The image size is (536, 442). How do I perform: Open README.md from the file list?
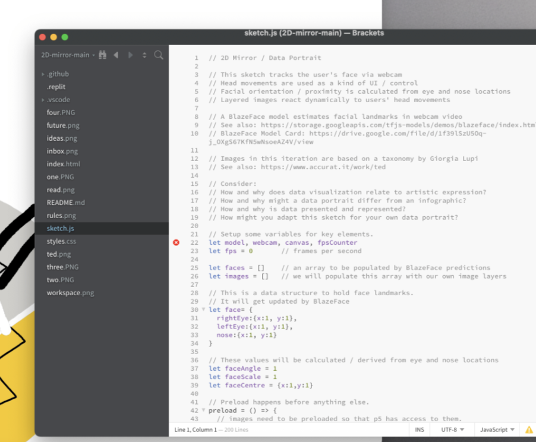65,203
